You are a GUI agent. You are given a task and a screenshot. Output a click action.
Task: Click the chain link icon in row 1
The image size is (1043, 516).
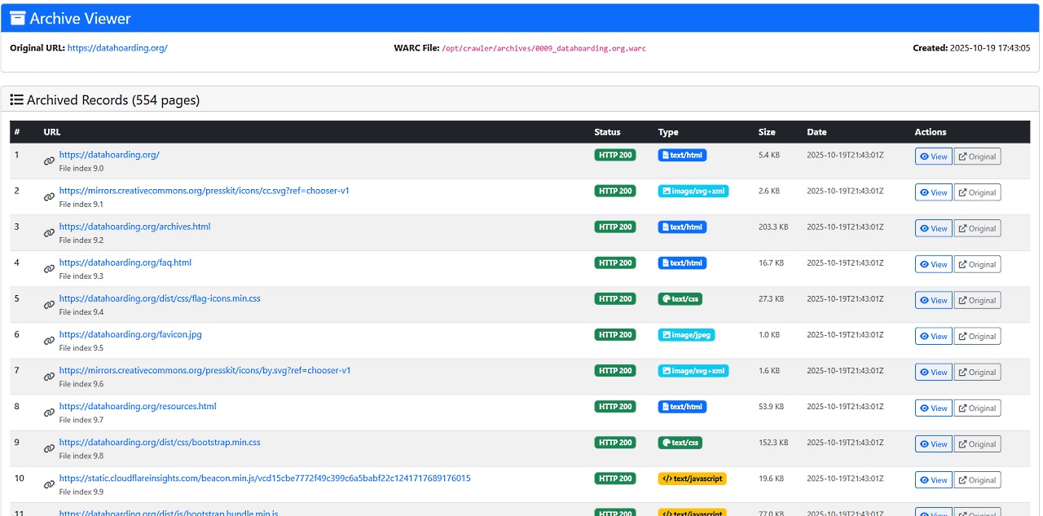(x=49, y=161)
